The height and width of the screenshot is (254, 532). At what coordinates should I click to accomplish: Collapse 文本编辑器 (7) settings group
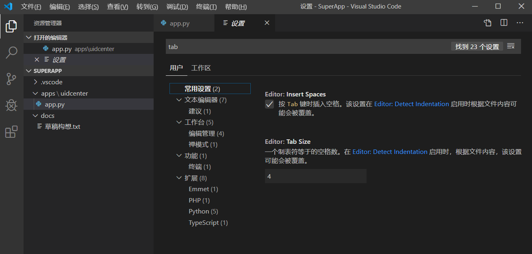pyautogui.click(x=179, y=100)
